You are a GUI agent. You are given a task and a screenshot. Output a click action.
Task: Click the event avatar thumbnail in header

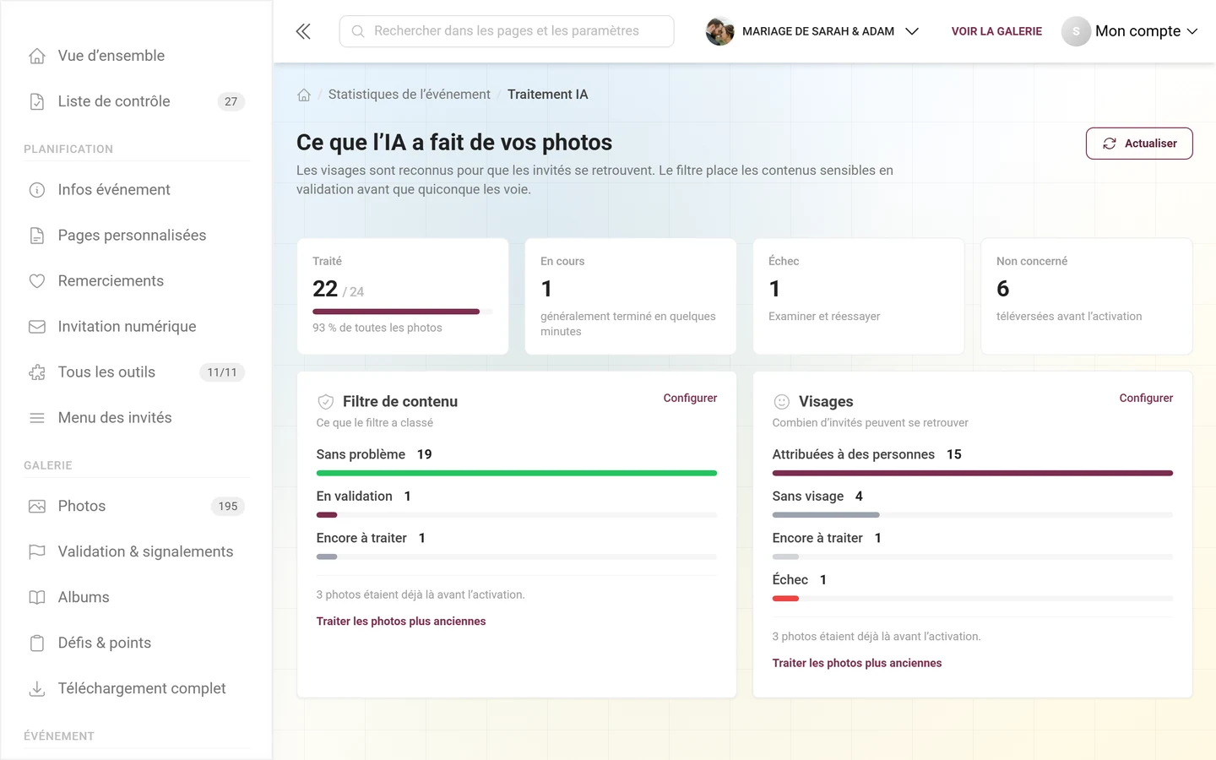pyautogui.click(x=719, y=31)
